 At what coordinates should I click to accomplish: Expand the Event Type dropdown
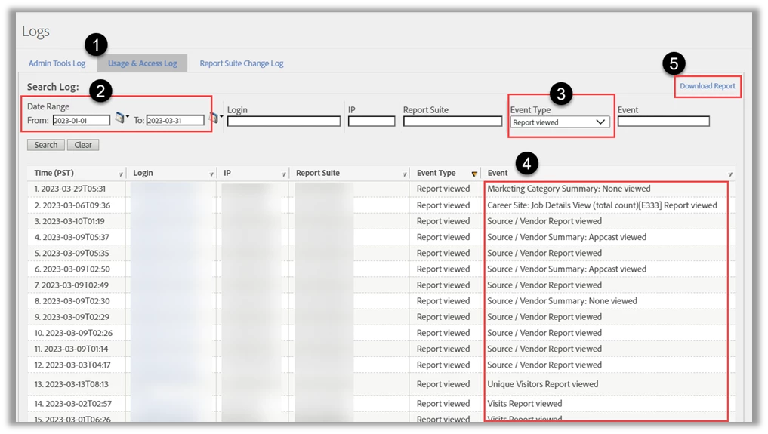(x=560, y=122)
